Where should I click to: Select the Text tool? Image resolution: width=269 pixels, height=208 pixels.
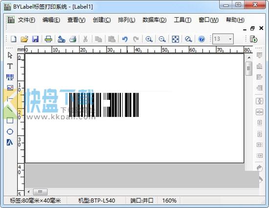(10, 66)
